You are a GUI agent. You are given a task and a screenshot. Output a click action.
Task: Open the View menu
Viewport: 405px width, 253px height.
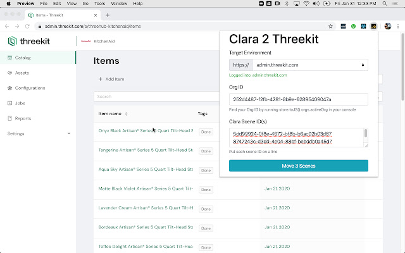72,3
